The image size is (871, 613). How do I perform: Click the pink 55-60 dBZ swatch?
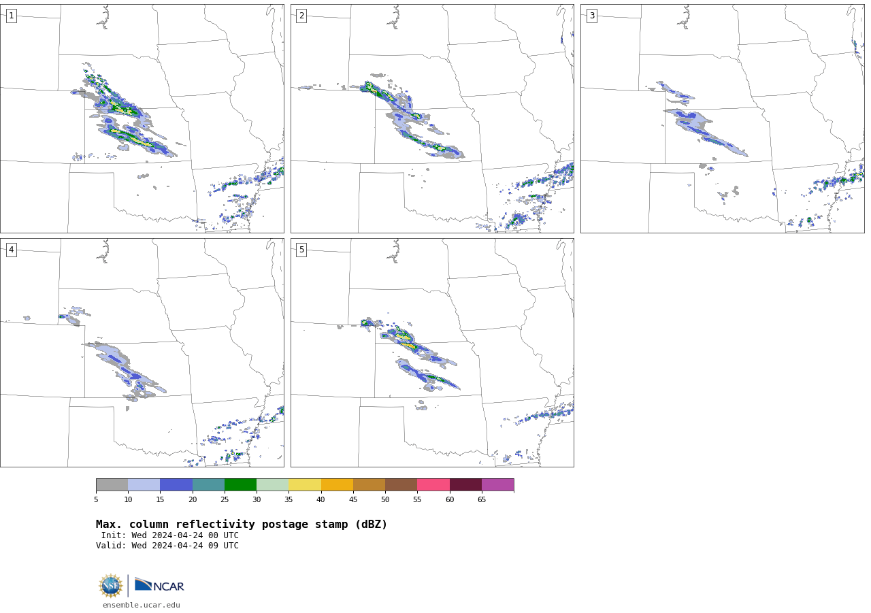(433, 484)
